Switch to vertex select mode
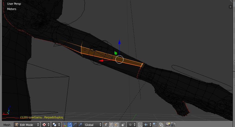 point(106,125)
